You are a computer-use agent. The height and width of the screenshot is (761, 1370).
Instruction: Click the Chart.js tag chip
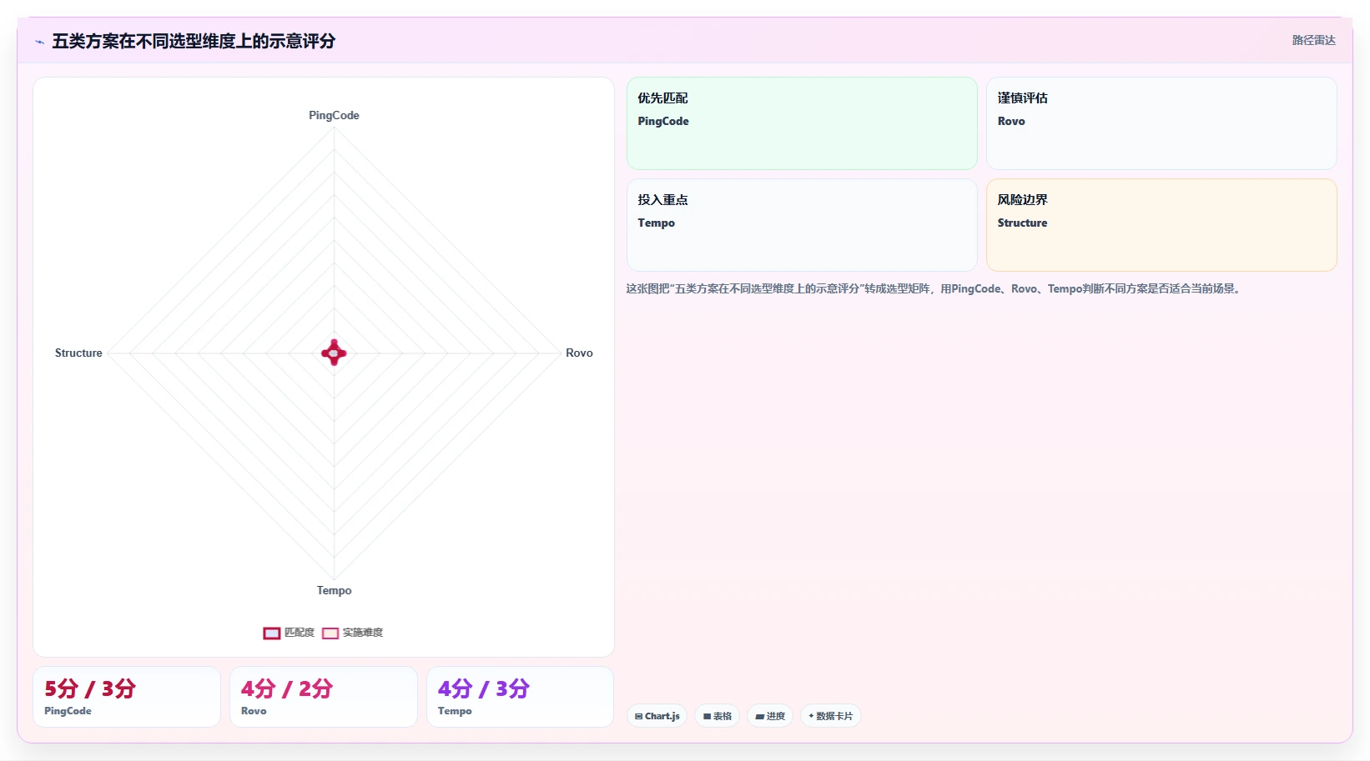pos(657,716)
